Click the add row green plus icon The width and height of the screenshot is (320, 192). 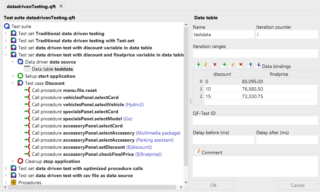[x=223, y=65]
